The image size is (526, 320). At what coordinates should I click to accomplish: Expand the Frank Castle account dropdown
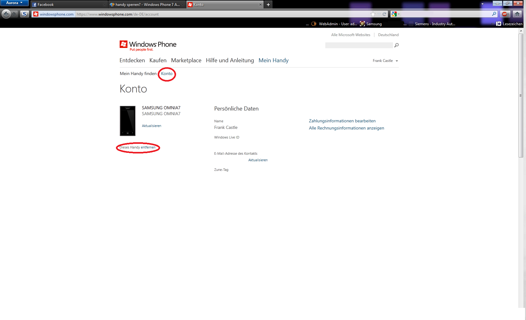pos(385,61)
